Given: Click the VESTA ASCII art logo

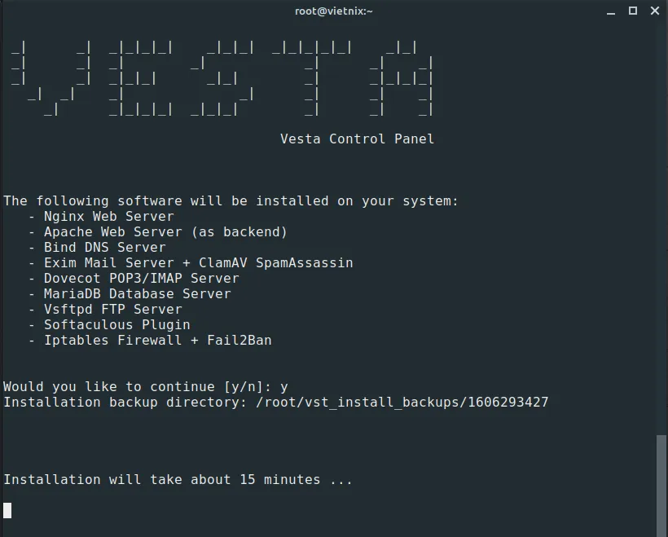Looking at the screenshot, I should click(222, 79).
